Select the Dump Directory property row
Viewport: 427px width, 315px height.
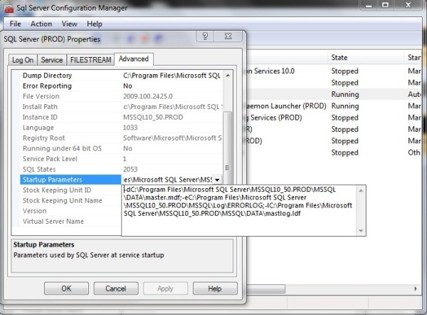tap(47, 75)
